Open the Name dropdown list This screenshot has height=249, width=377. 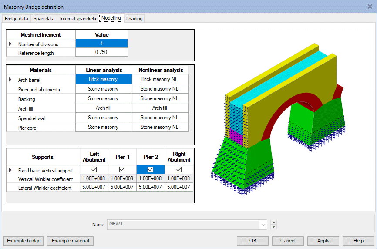pos(263,225)
